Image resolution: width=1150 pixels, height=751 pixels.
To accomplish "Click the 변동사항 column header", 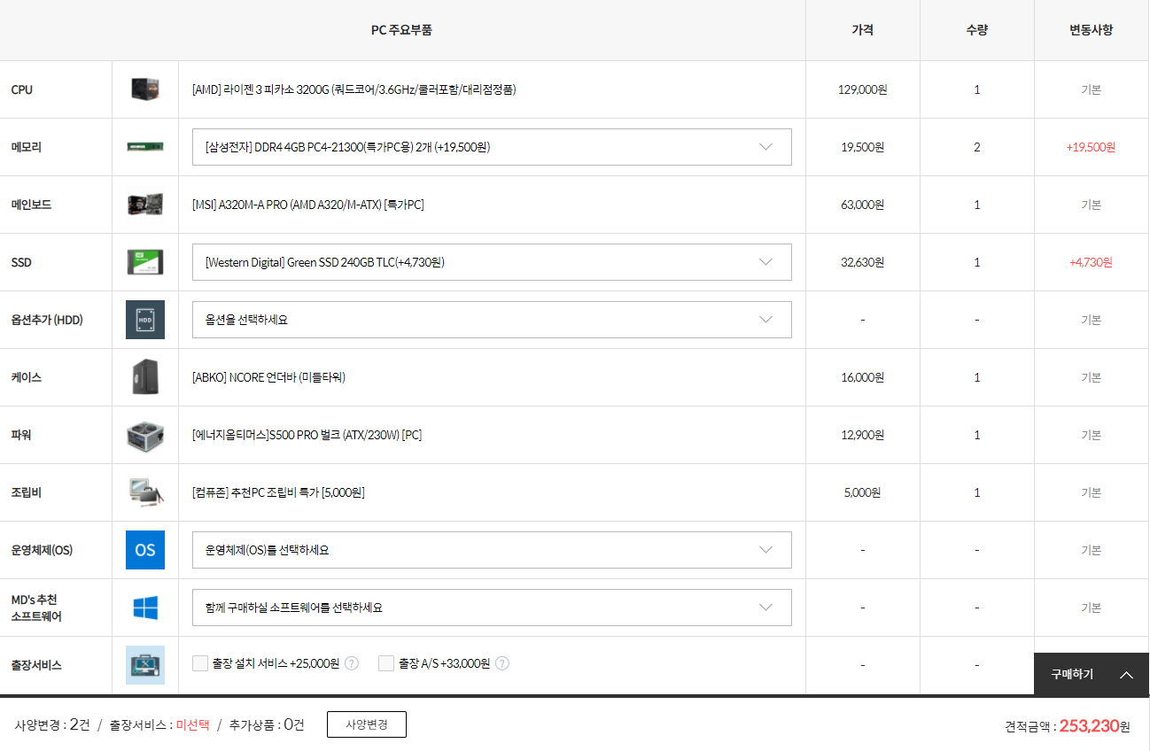I will pyautogui.click(x=1091, y=29).
